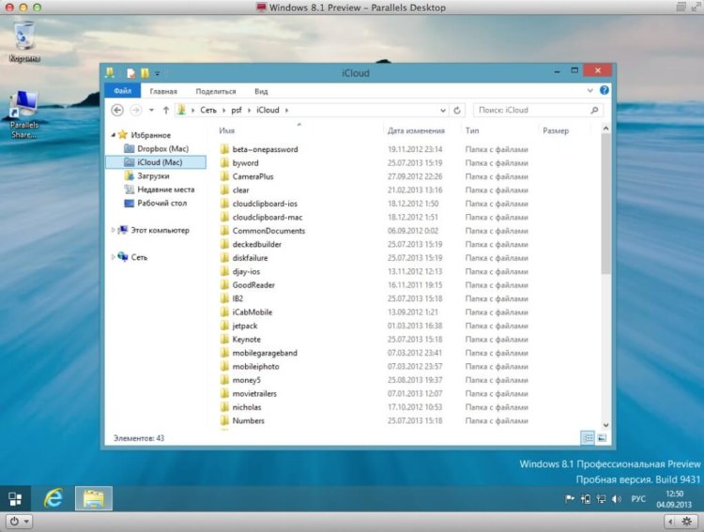Open the Вид ribbon tab
The width and height of the screenshot is (704, 532).
tap(261, 91)
